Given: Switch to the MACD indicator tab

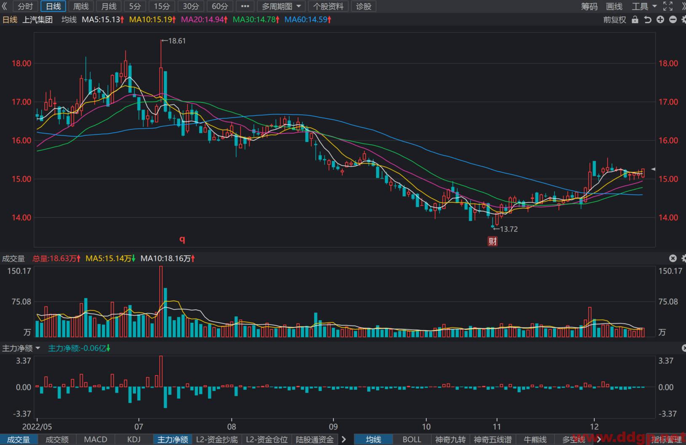Looking at the screenshot, I should tap(96, 440).
